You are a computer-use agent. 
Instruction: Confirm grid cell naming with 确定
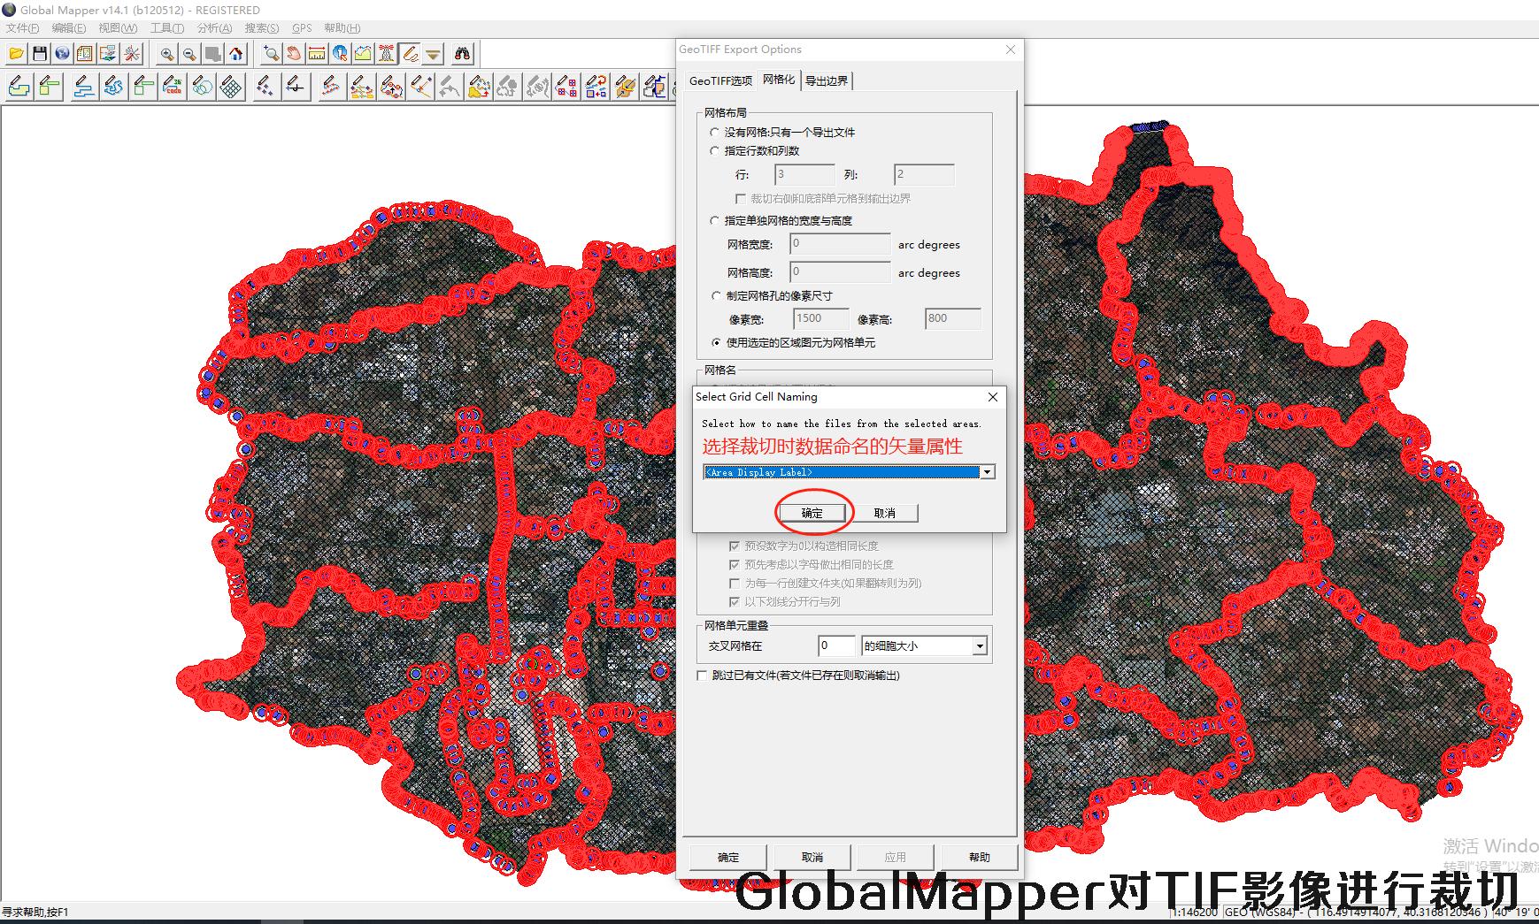coord(812,513)
